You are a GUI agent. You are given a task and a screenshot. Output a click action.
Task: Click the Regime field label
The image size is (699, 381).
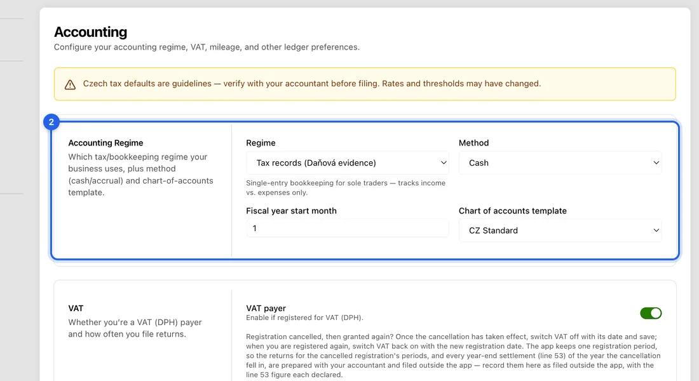pyautogui.click(x=261, y=143)
